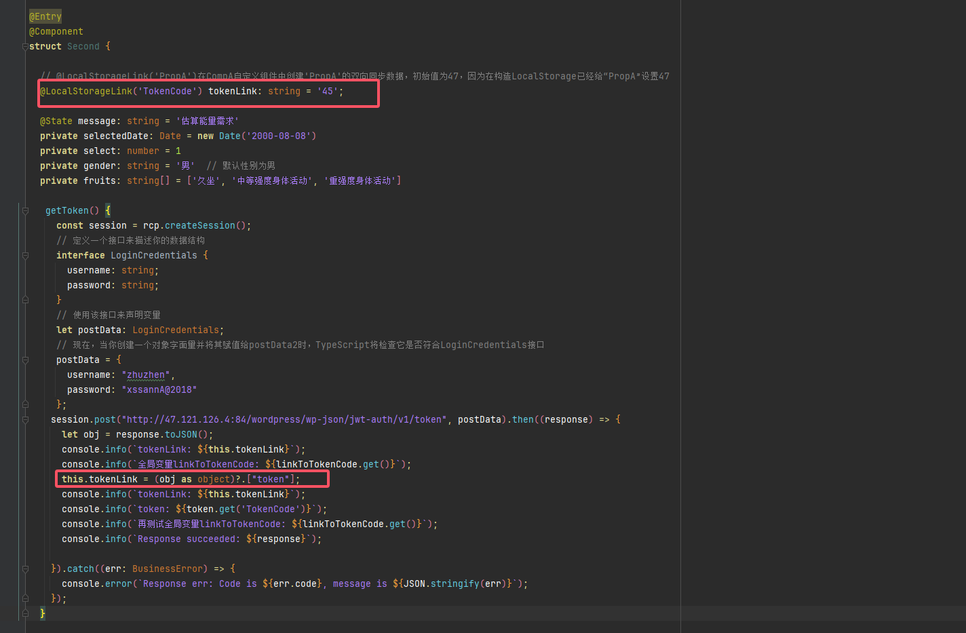The image size is (966, 633).
Task: Click LoginCredentials in the interface declaration
Action: [154, 255]
